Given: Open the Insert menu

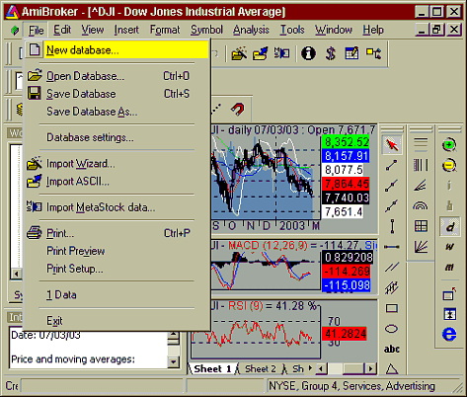Looking at the screenshot, I should click(x=126, y=30).
